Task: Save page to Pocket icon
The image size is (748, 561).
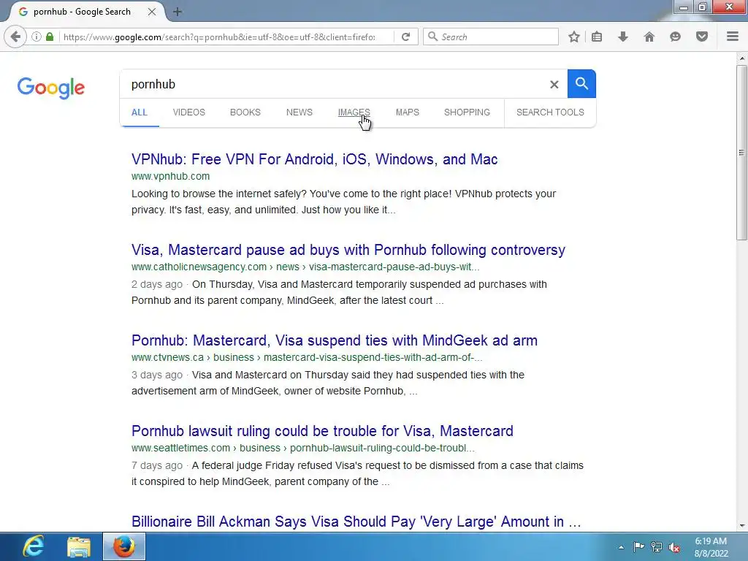Action: point(701,37)
